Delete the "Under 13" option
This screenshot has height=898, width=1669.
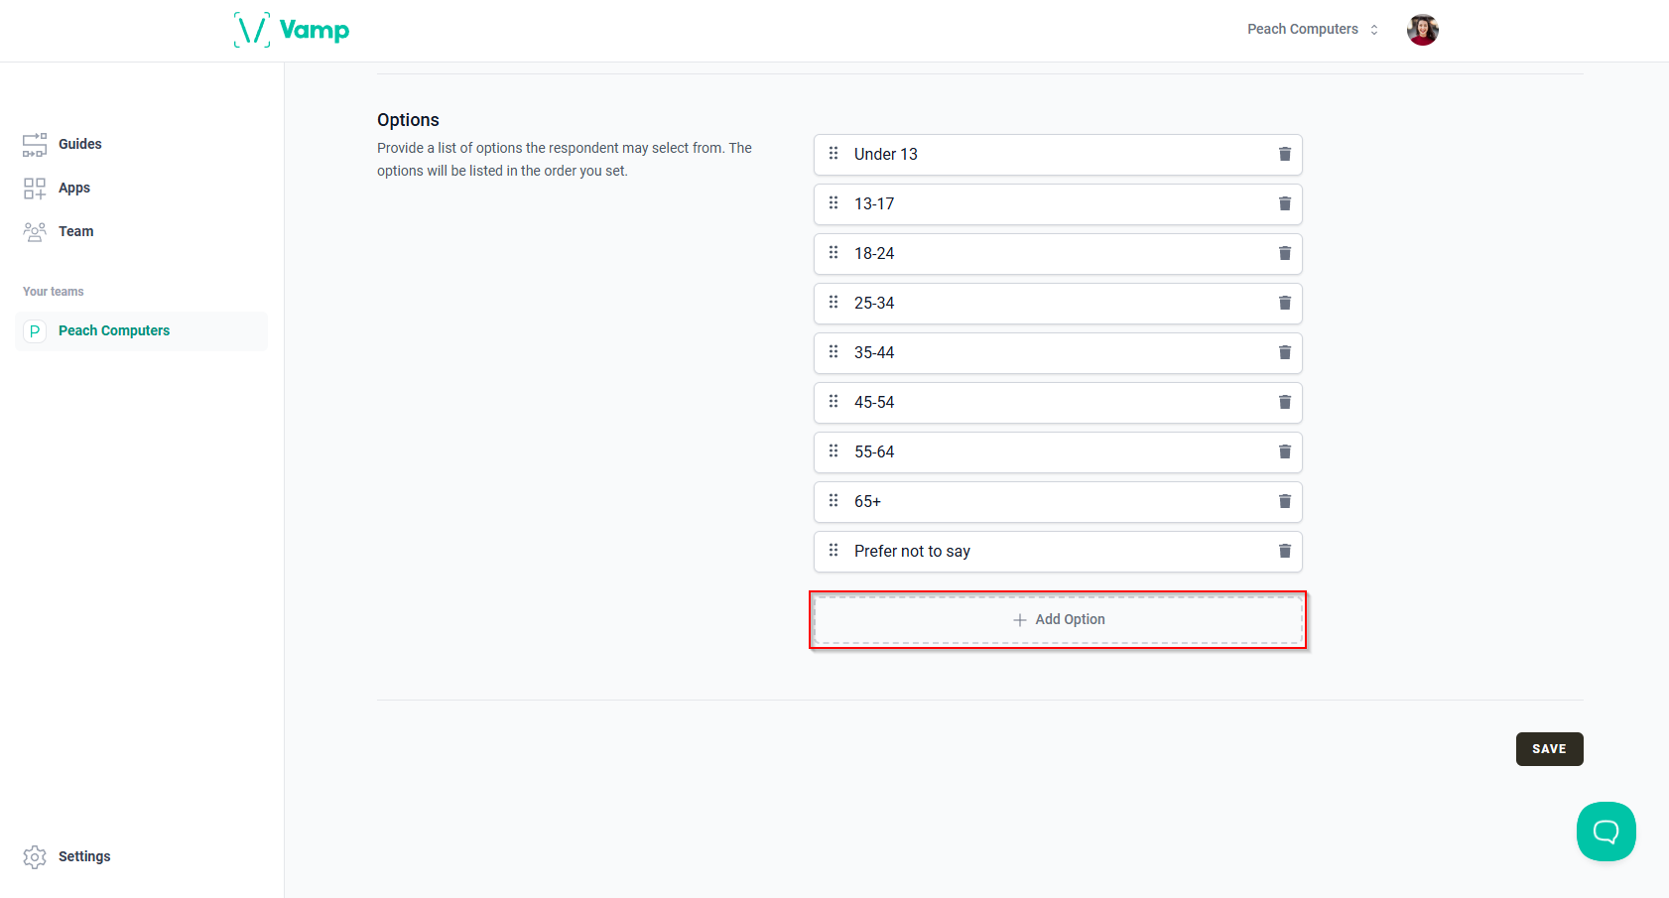[1284, 154]
